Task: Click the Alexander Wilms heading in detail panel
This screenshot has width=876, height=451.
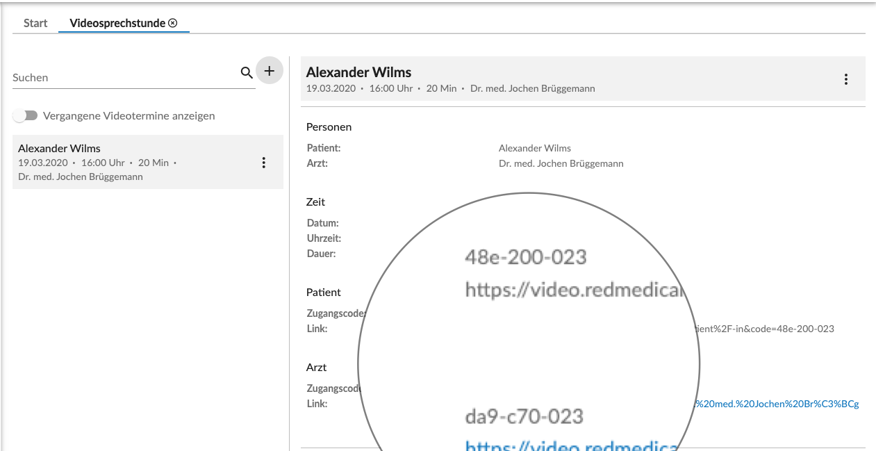Action: 358,72
